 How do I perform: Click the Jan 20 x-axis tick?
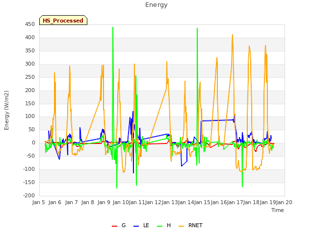point(284,202)
